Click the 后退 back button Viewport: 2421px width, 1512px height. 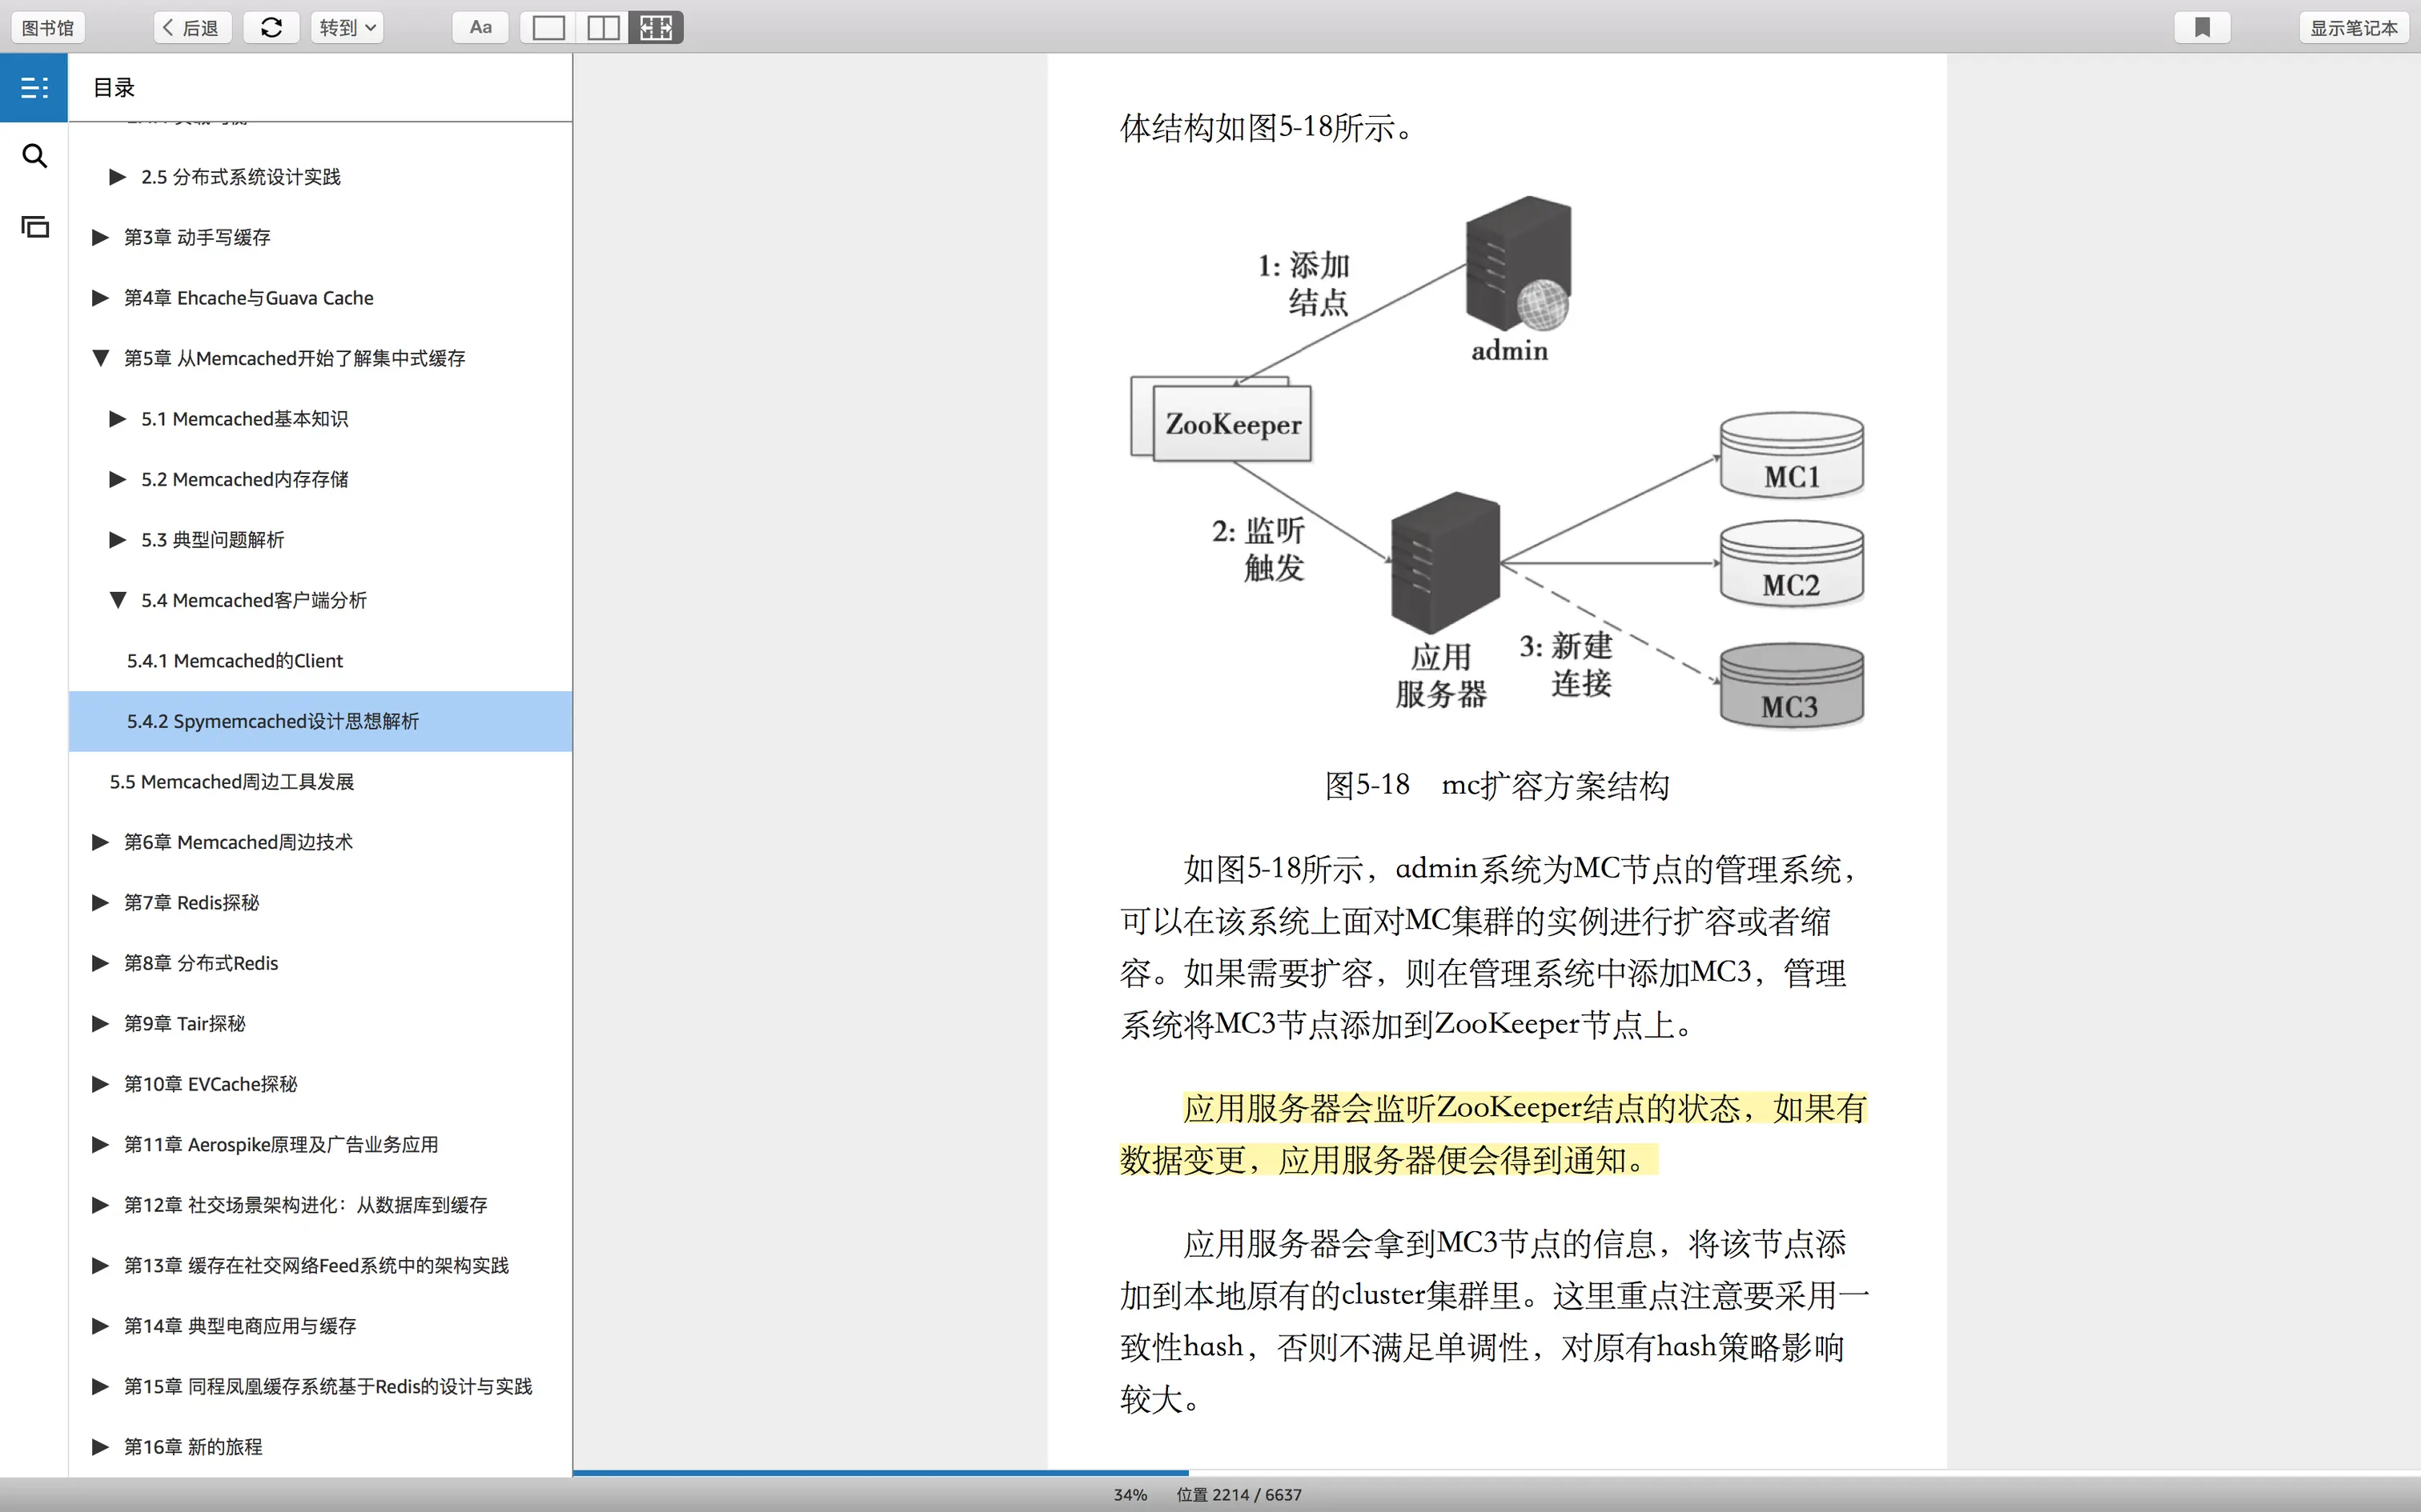coord(191,28)
